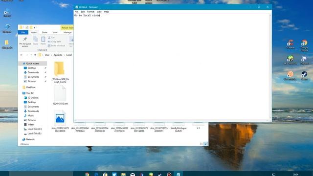This screenshot has height=176, width=313.
Task: Expand chevron between AppData and Local
Action: point(64,55)
